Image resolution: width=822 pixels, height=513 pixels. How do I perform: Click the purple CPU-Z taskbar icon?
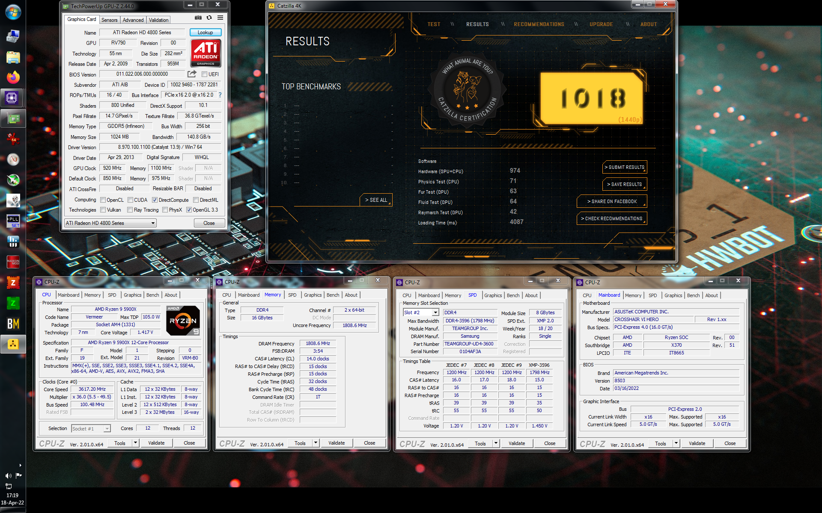(12, 98)
